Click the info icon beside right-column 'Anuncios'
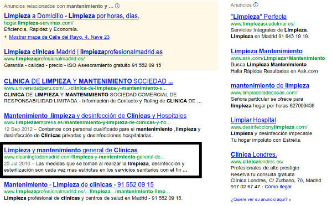Screen dimensions: 332x206 click(x=256, y=4)
